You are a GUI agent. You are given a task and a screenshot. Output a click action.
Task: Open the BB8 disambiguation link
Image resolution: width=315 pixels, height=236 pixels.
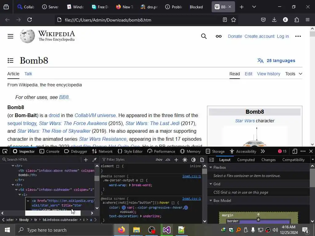(x=64, y=97)
